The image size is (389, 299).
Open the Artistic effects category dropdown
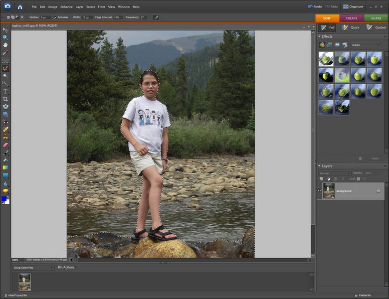tap(366, 45)
